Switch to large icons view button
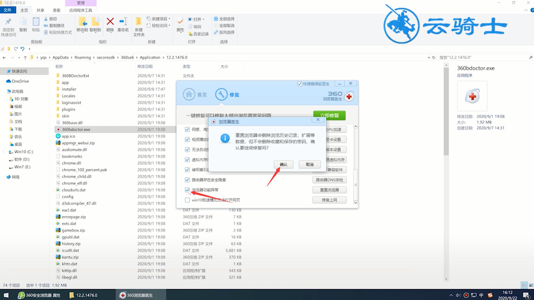The width and height of the screenshot is (534, 300). point(531,285)
